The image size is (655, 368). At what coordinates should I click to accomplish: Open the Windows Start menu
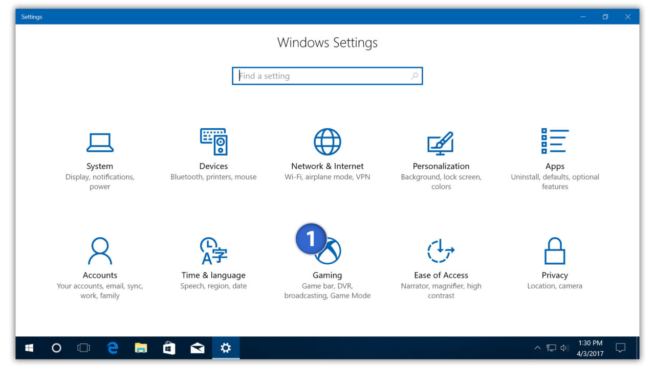click(29, 348)
